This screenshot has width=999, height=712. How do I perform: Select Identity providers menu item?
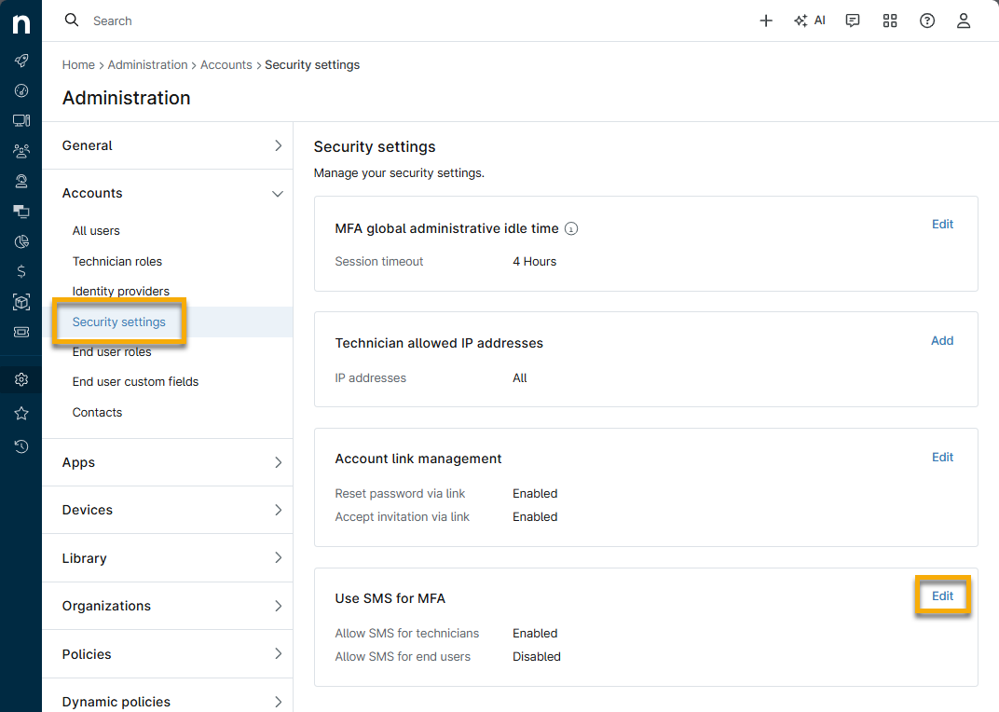[121, 292]
